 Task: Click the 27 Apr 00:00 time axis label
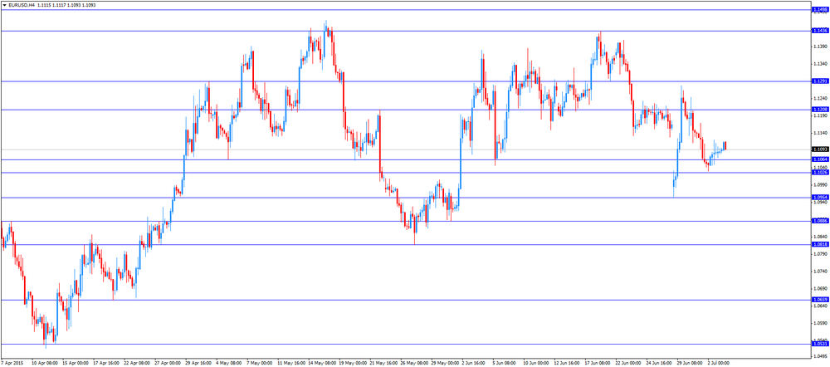pyautogui.click(x=168, y=364)
